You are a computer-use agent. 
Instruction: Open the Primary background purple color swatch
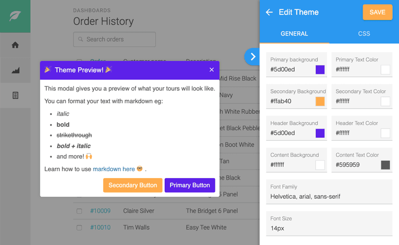[320, 69]
